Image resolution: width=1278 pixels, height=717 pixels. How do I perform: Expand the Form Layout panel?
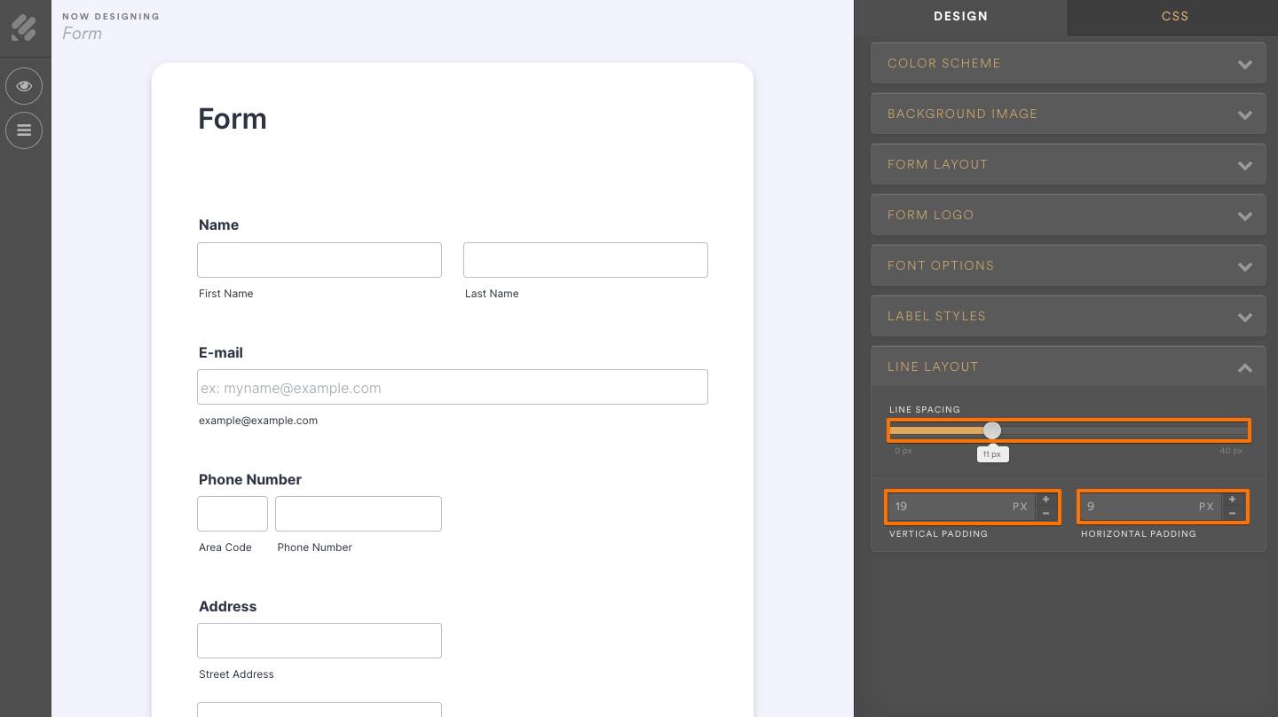click(1068, 164)
